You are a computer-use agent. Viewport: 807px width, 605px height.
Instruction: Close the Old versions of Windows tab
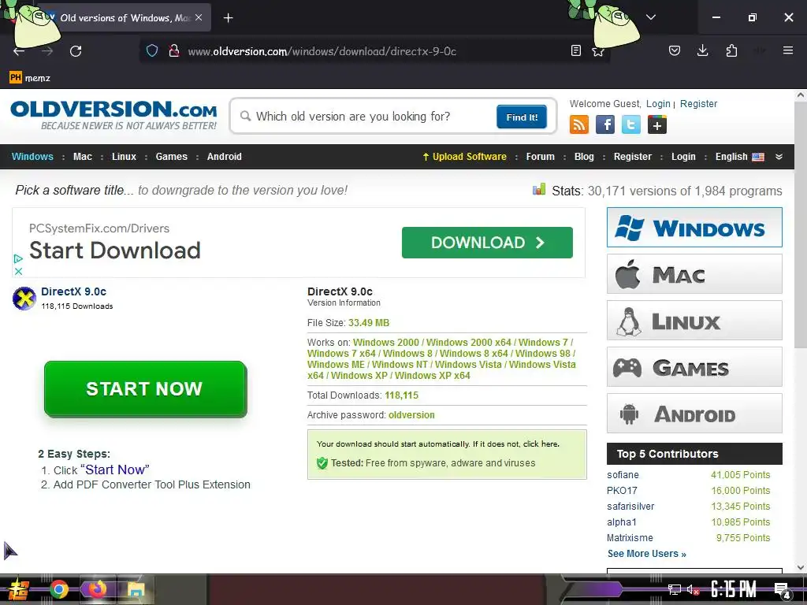tap(199, 17)
